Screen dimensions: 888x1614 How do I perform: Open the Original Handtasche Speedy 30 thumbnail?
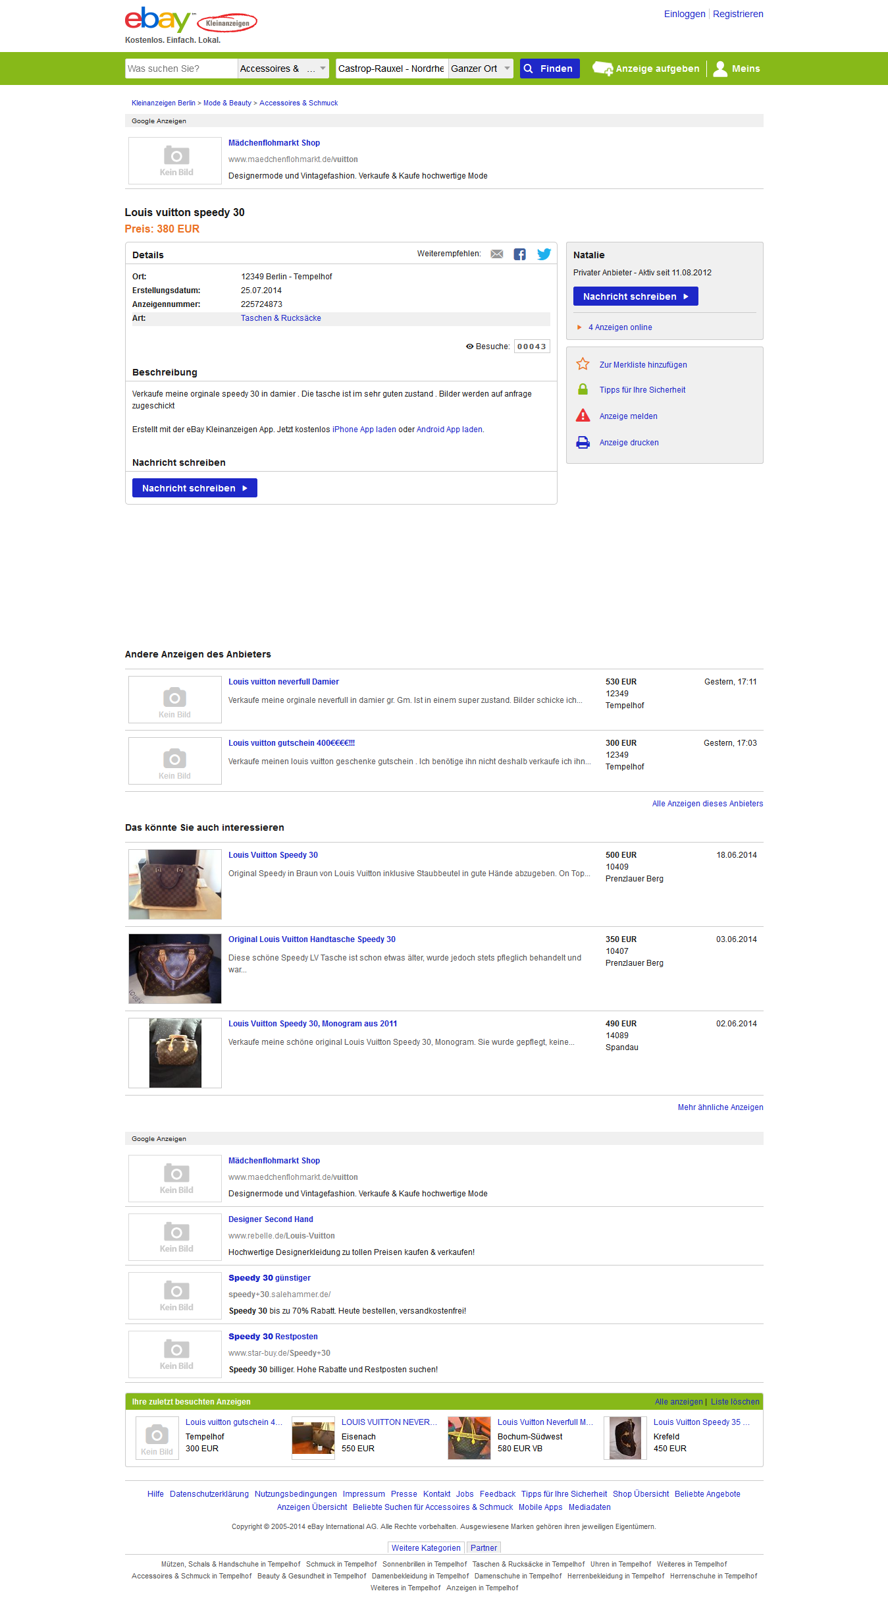(175, 968)
